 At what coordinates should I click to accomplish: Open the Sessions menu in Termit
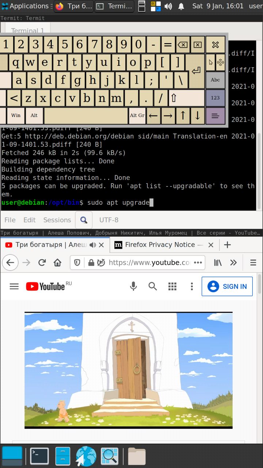point(57,220)
